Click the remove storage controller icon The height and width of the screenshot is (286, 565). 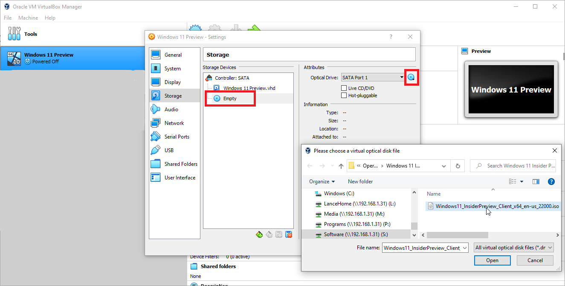coord(269,234)
